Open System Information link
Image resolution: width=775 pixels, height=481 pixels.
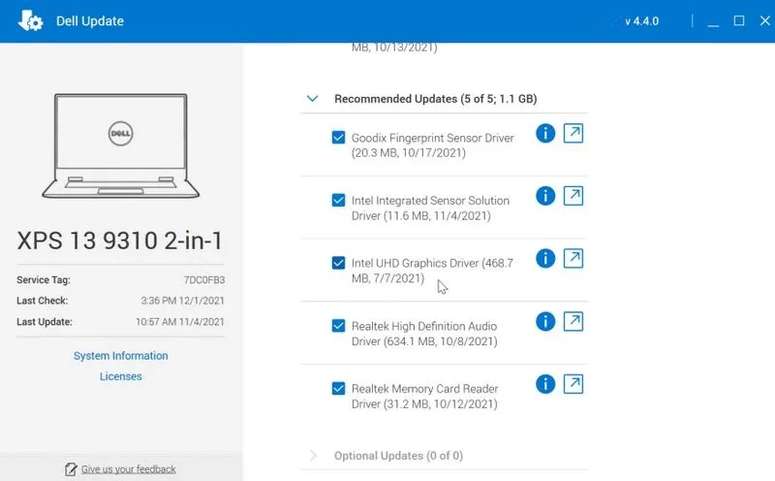[120, 356]
